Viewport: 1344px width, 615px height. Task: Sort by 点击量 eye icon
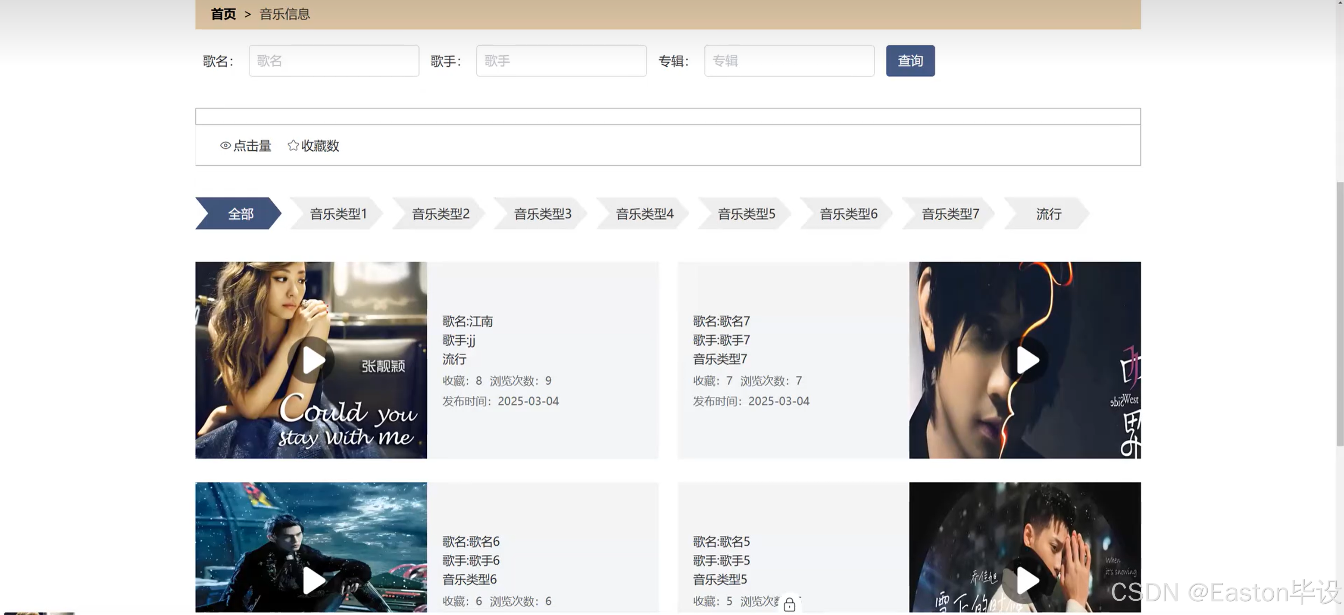(225, 146)
